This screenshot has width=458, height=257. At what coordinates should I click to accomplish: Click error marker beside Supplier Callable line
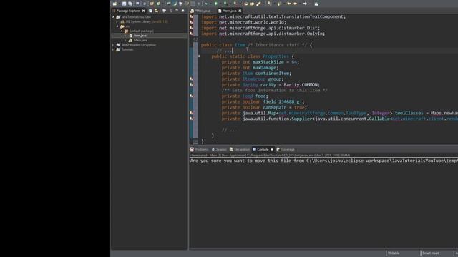pos(191,119)
